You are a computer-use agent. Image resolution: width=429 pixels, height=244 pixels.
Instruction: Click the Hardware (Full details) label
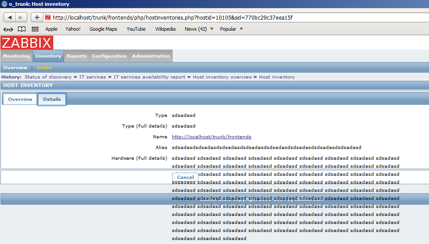pos(139,158)
